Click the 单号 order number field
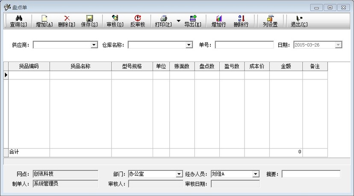 coord(244,45)
